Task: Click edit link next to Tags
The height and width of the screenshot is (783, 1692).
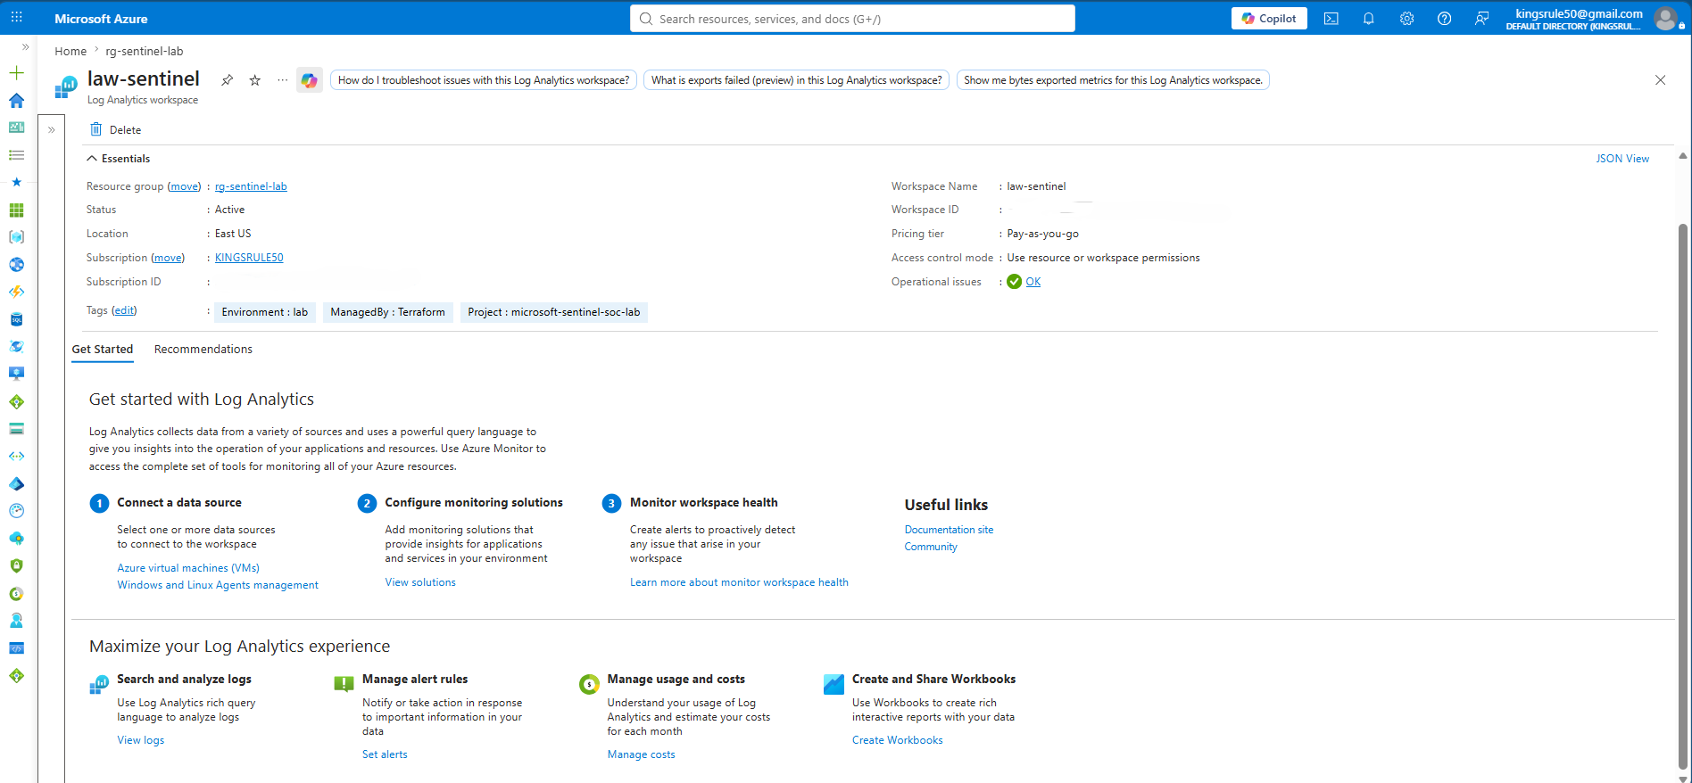Action: coord(124,310)
